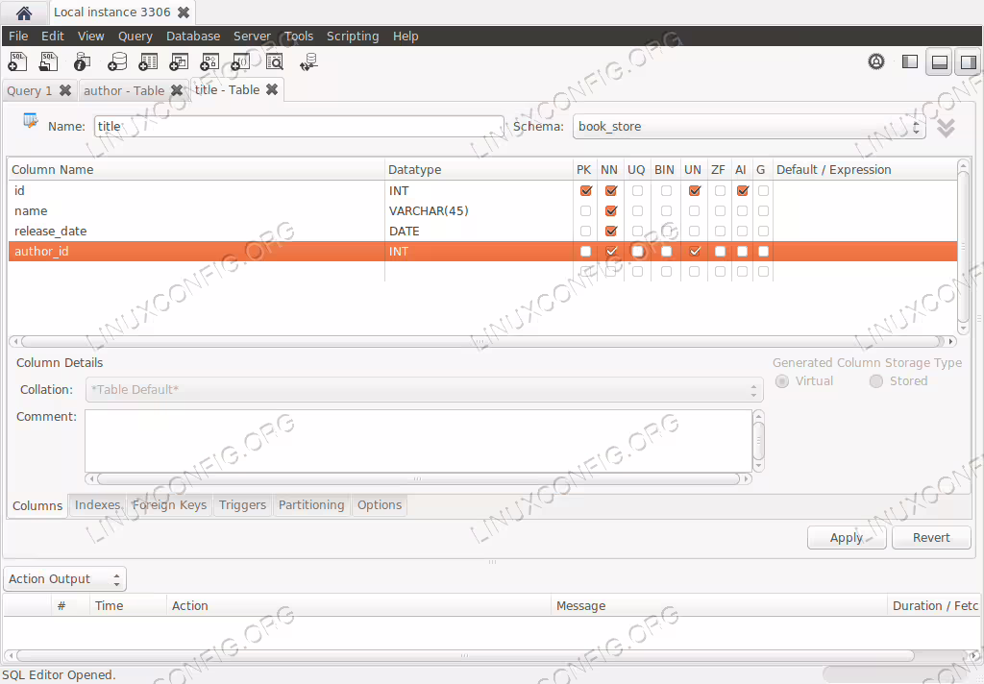Click the columns grid vertical scrollbar
The width and height of the screenshot is (984, 684).
pyautogui.click(x=963, y=247)
